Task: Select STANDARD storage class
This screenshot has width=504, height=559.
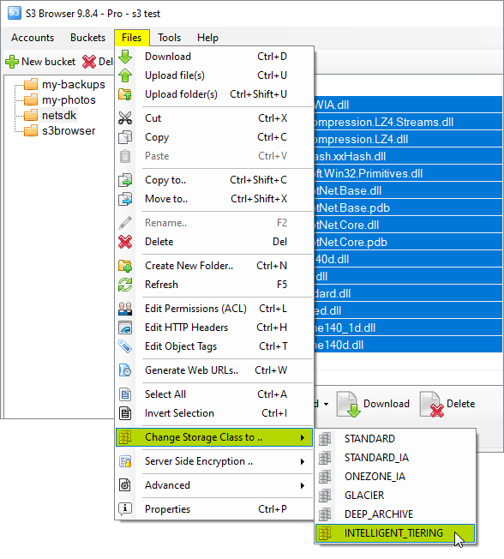Action: point(395,438)
